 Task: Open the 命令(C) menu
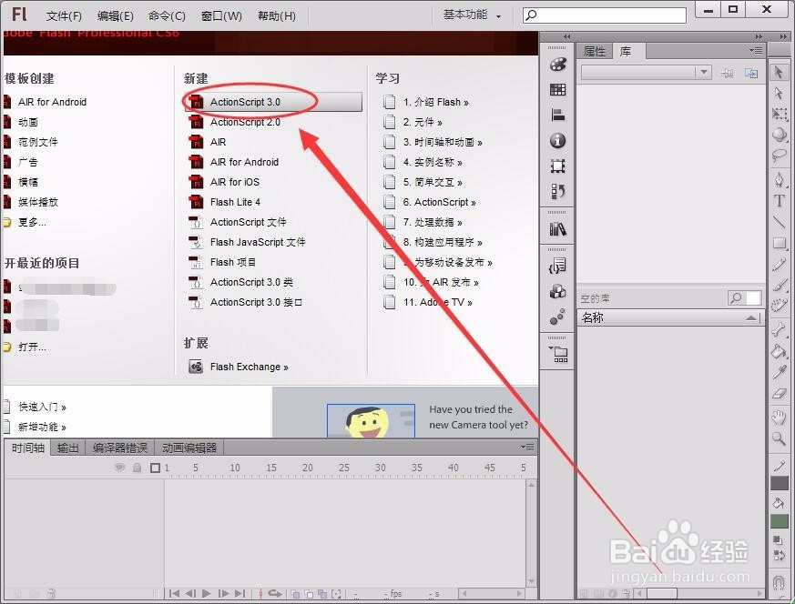pos(167,16)
